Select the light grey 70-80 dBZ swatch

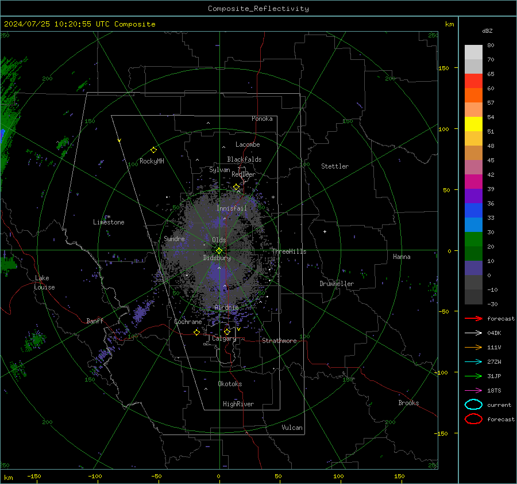point(473,52)
